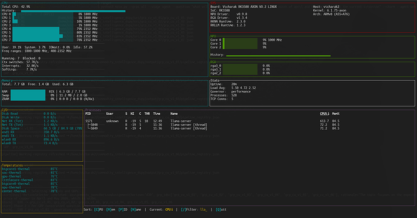The image size is (417, 218).
Task: Click the CPU History bar
Action: [x=73, y=11]
